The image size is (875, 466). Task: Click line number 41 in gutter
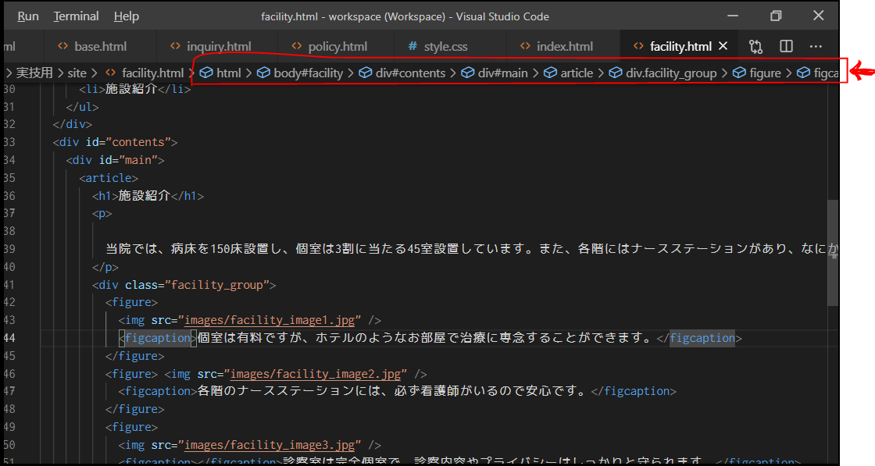(9, 284)
